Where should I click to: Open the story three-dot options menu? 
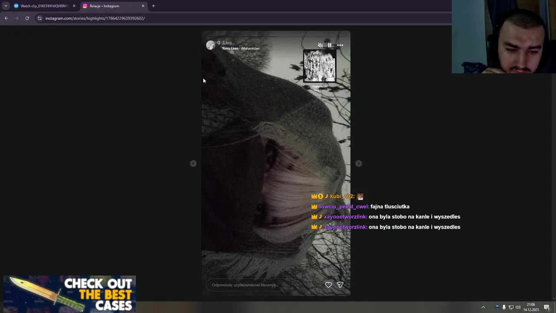[340, 45]
